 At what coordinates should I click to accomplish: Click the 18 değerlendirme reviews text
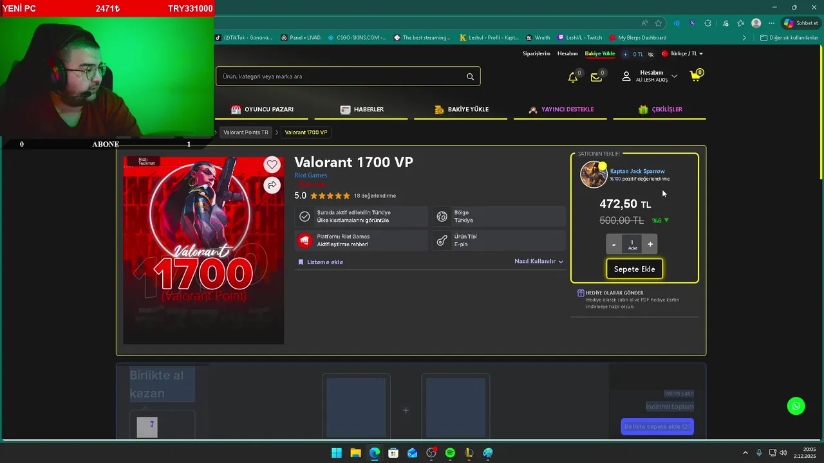pyautogui.click(x=375, y=196)
